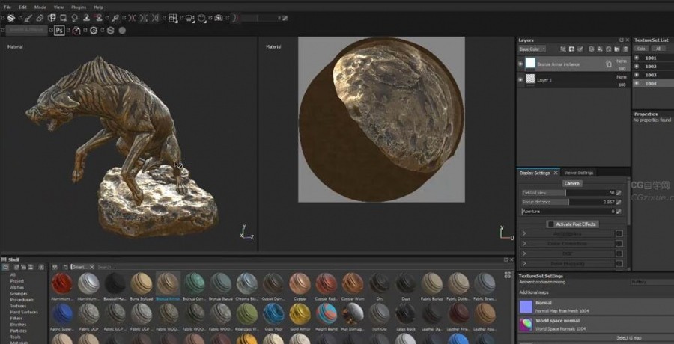Hide Layer 1 visibility
The image size is (674, 344).
520,79
